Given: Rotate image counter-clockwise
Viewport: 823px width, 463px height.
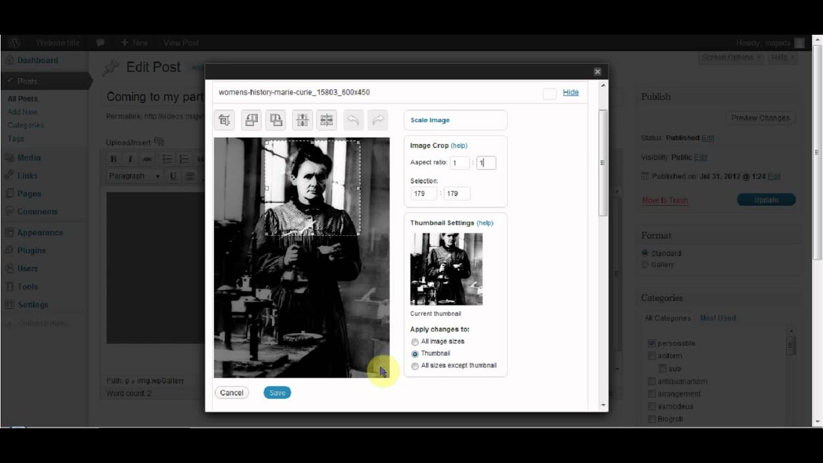Looking at the screenshot, I should coord(251,120).
